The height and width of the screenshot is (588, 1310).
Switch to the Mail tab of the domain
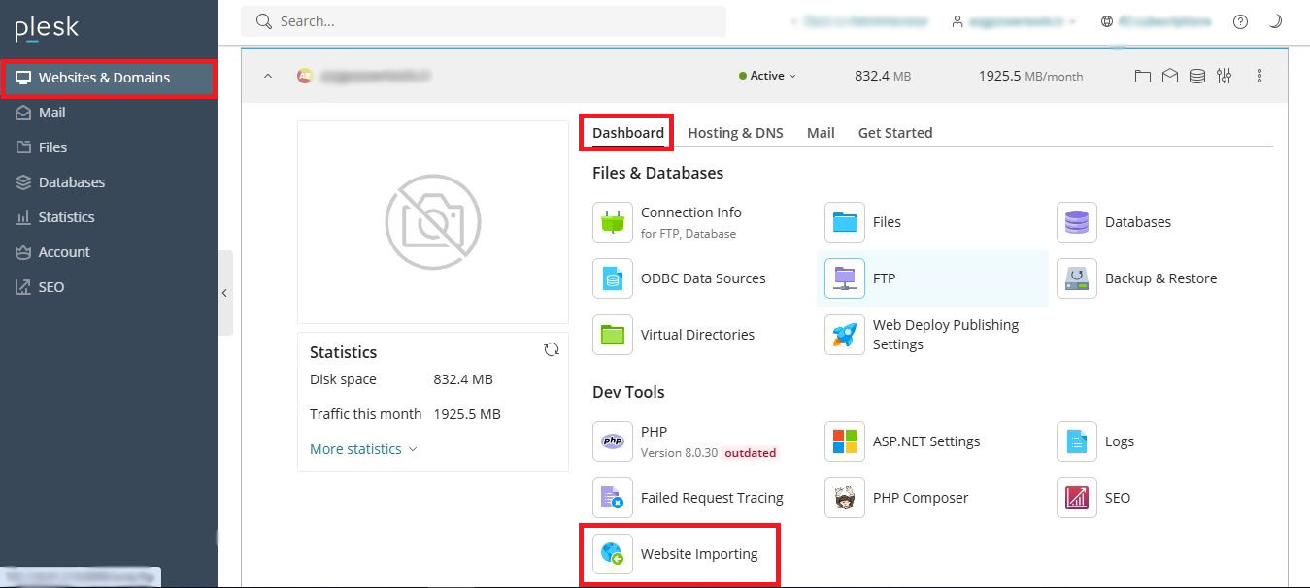coord(821,133)
